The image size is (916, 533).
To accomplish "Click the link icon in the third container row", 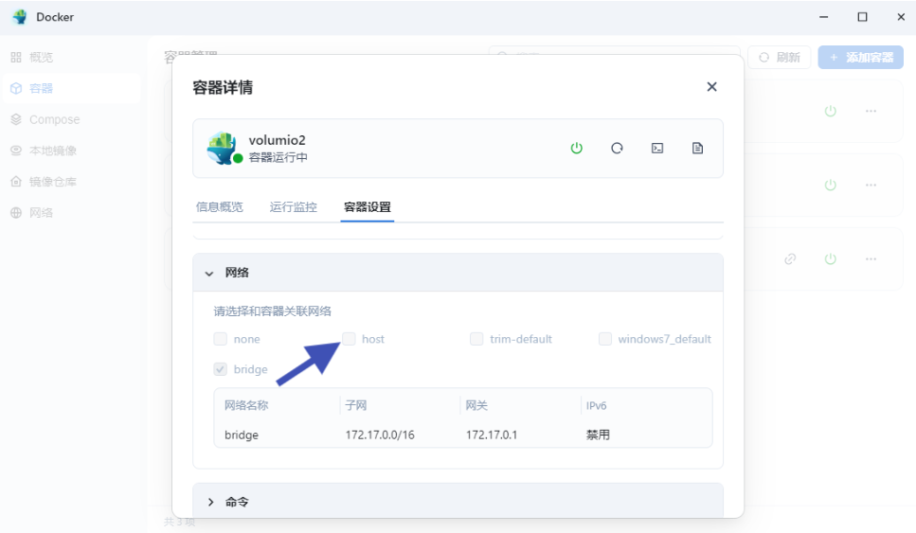I will point(790,259).
